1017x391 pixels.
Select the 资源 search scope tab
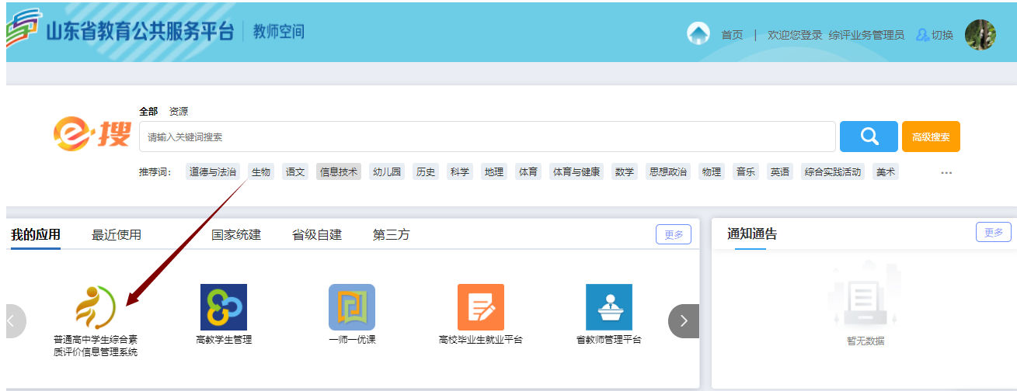(179, 112)
